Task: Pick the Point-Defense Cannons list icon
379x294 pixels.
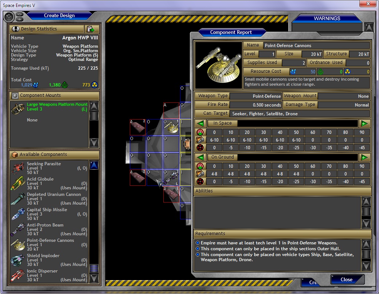Action: (17, 245)
